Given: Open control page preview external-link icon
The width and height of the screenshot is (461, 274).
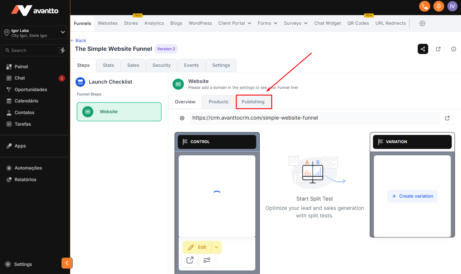Looking at the screenshot, I should point(190,260).
